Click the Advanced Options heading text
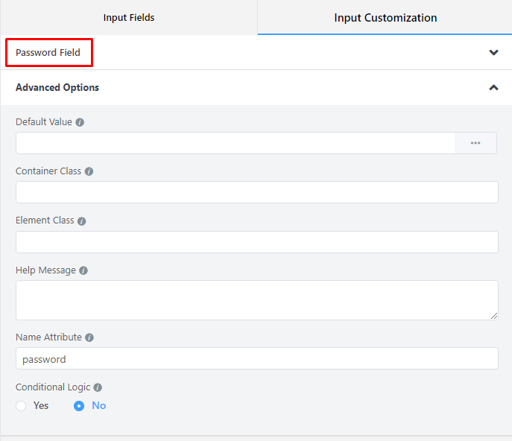The image size is (512, 441). click(x=57, y=87)
